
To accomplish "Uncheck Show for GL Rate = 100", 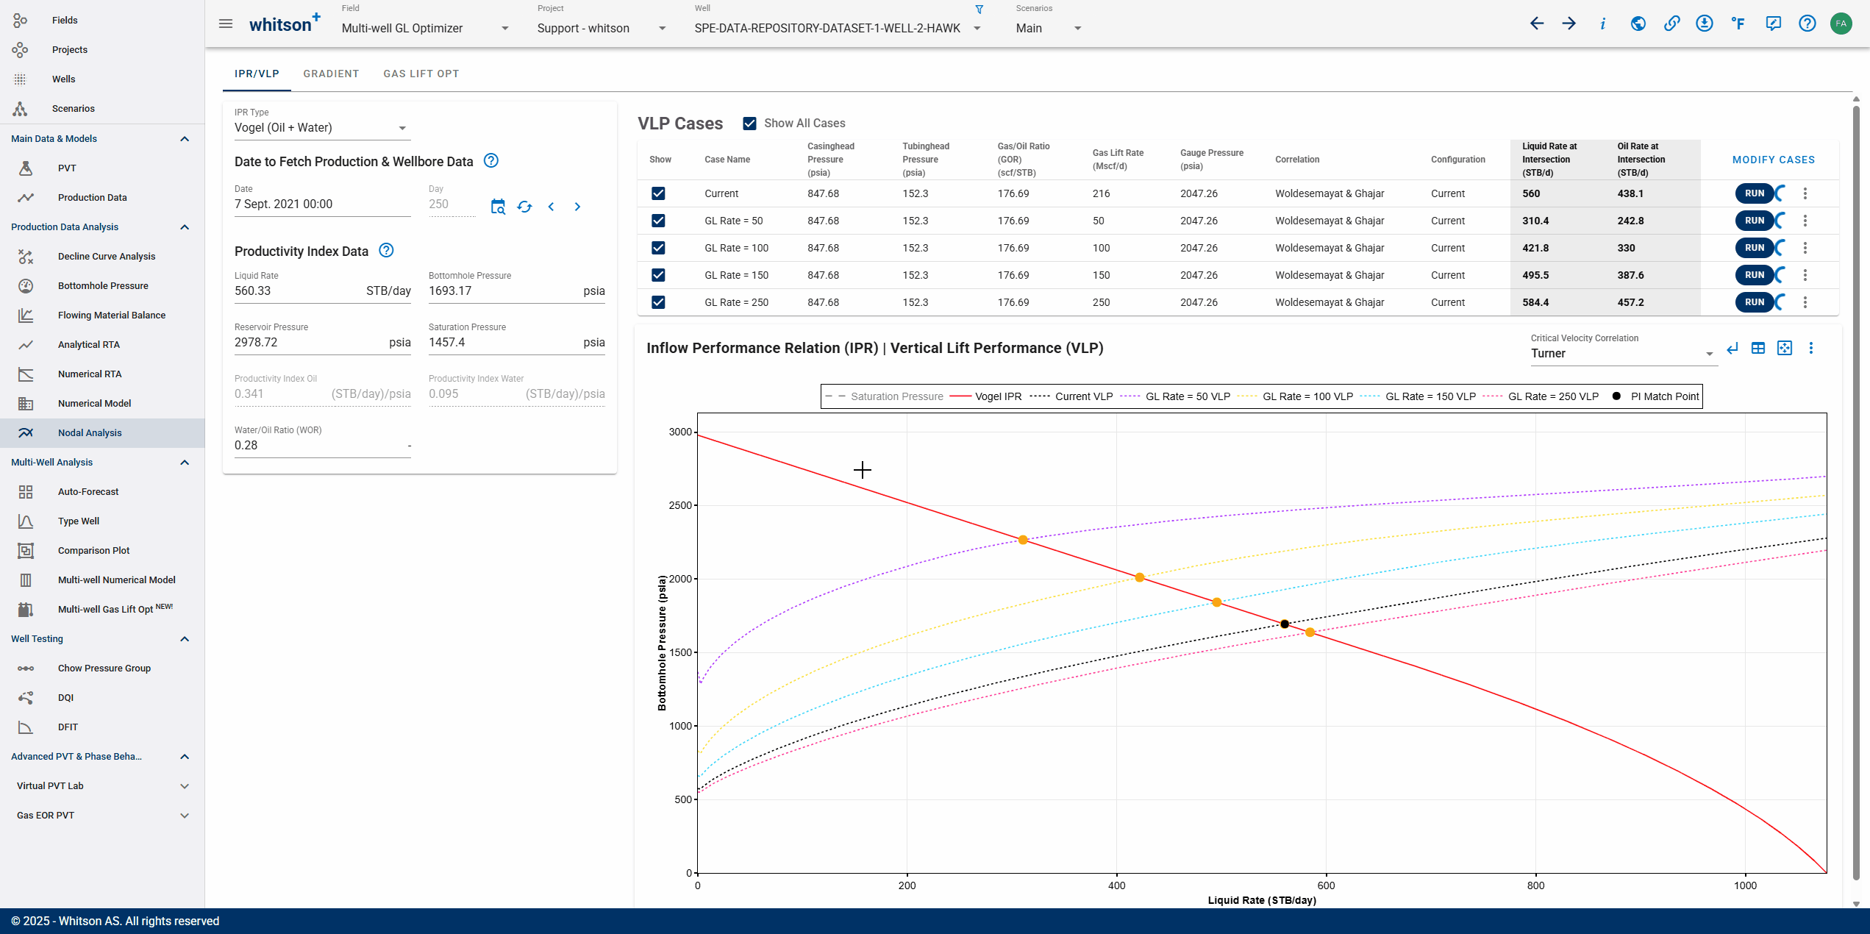I will 658,248.
